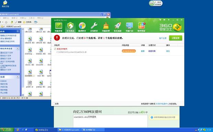Select the 木马查杀 shield icon
The height and width of the screenshot is (132, 213).
pyautogui.click(x=70, y=27)
